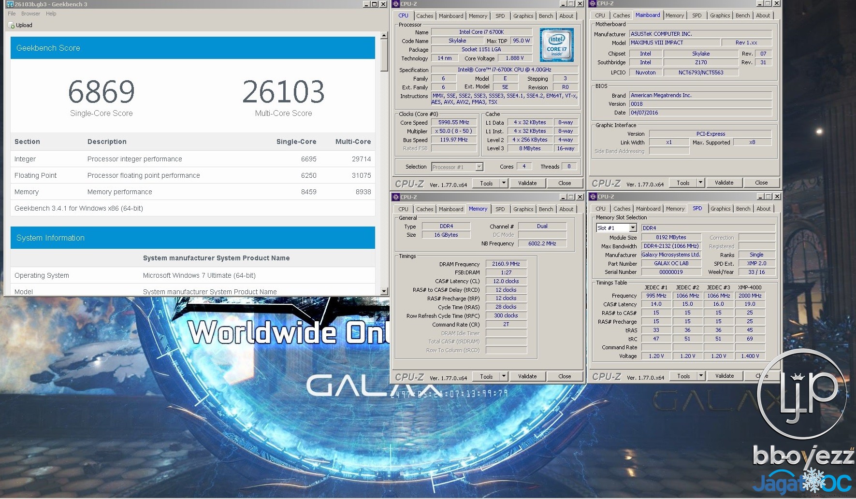The height and width of the screenshot is (499, 856).
Task: Click Validate button in SPD window
Action: pos(724,376)
